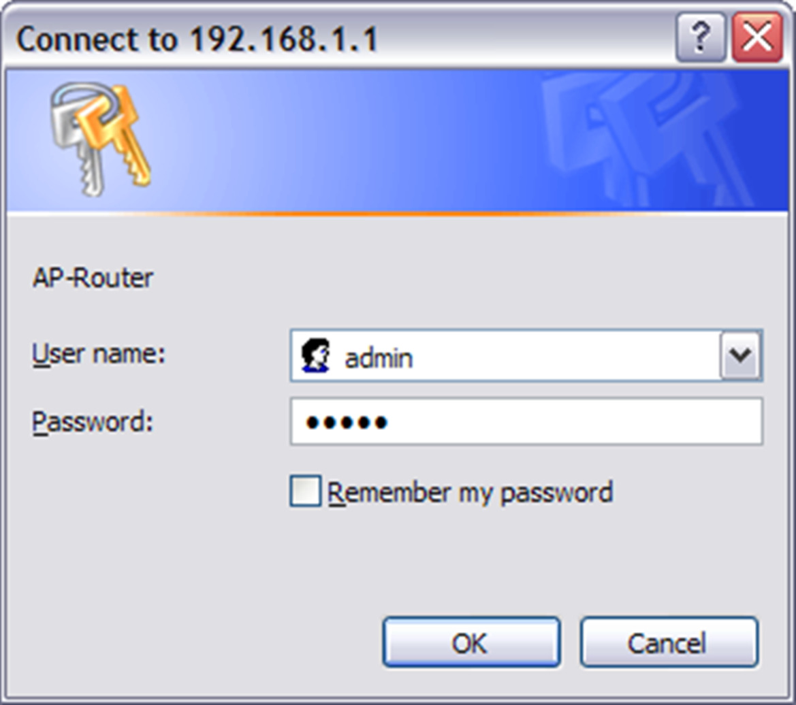Image resolution: width=796 pixels, height=705 pixels.
Task: Click the dialog title bar text
Action: tap(197, 39)
